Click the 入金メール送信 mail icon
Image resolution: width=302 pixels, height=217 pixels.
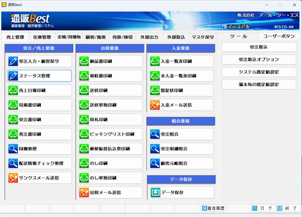point(155,105)
